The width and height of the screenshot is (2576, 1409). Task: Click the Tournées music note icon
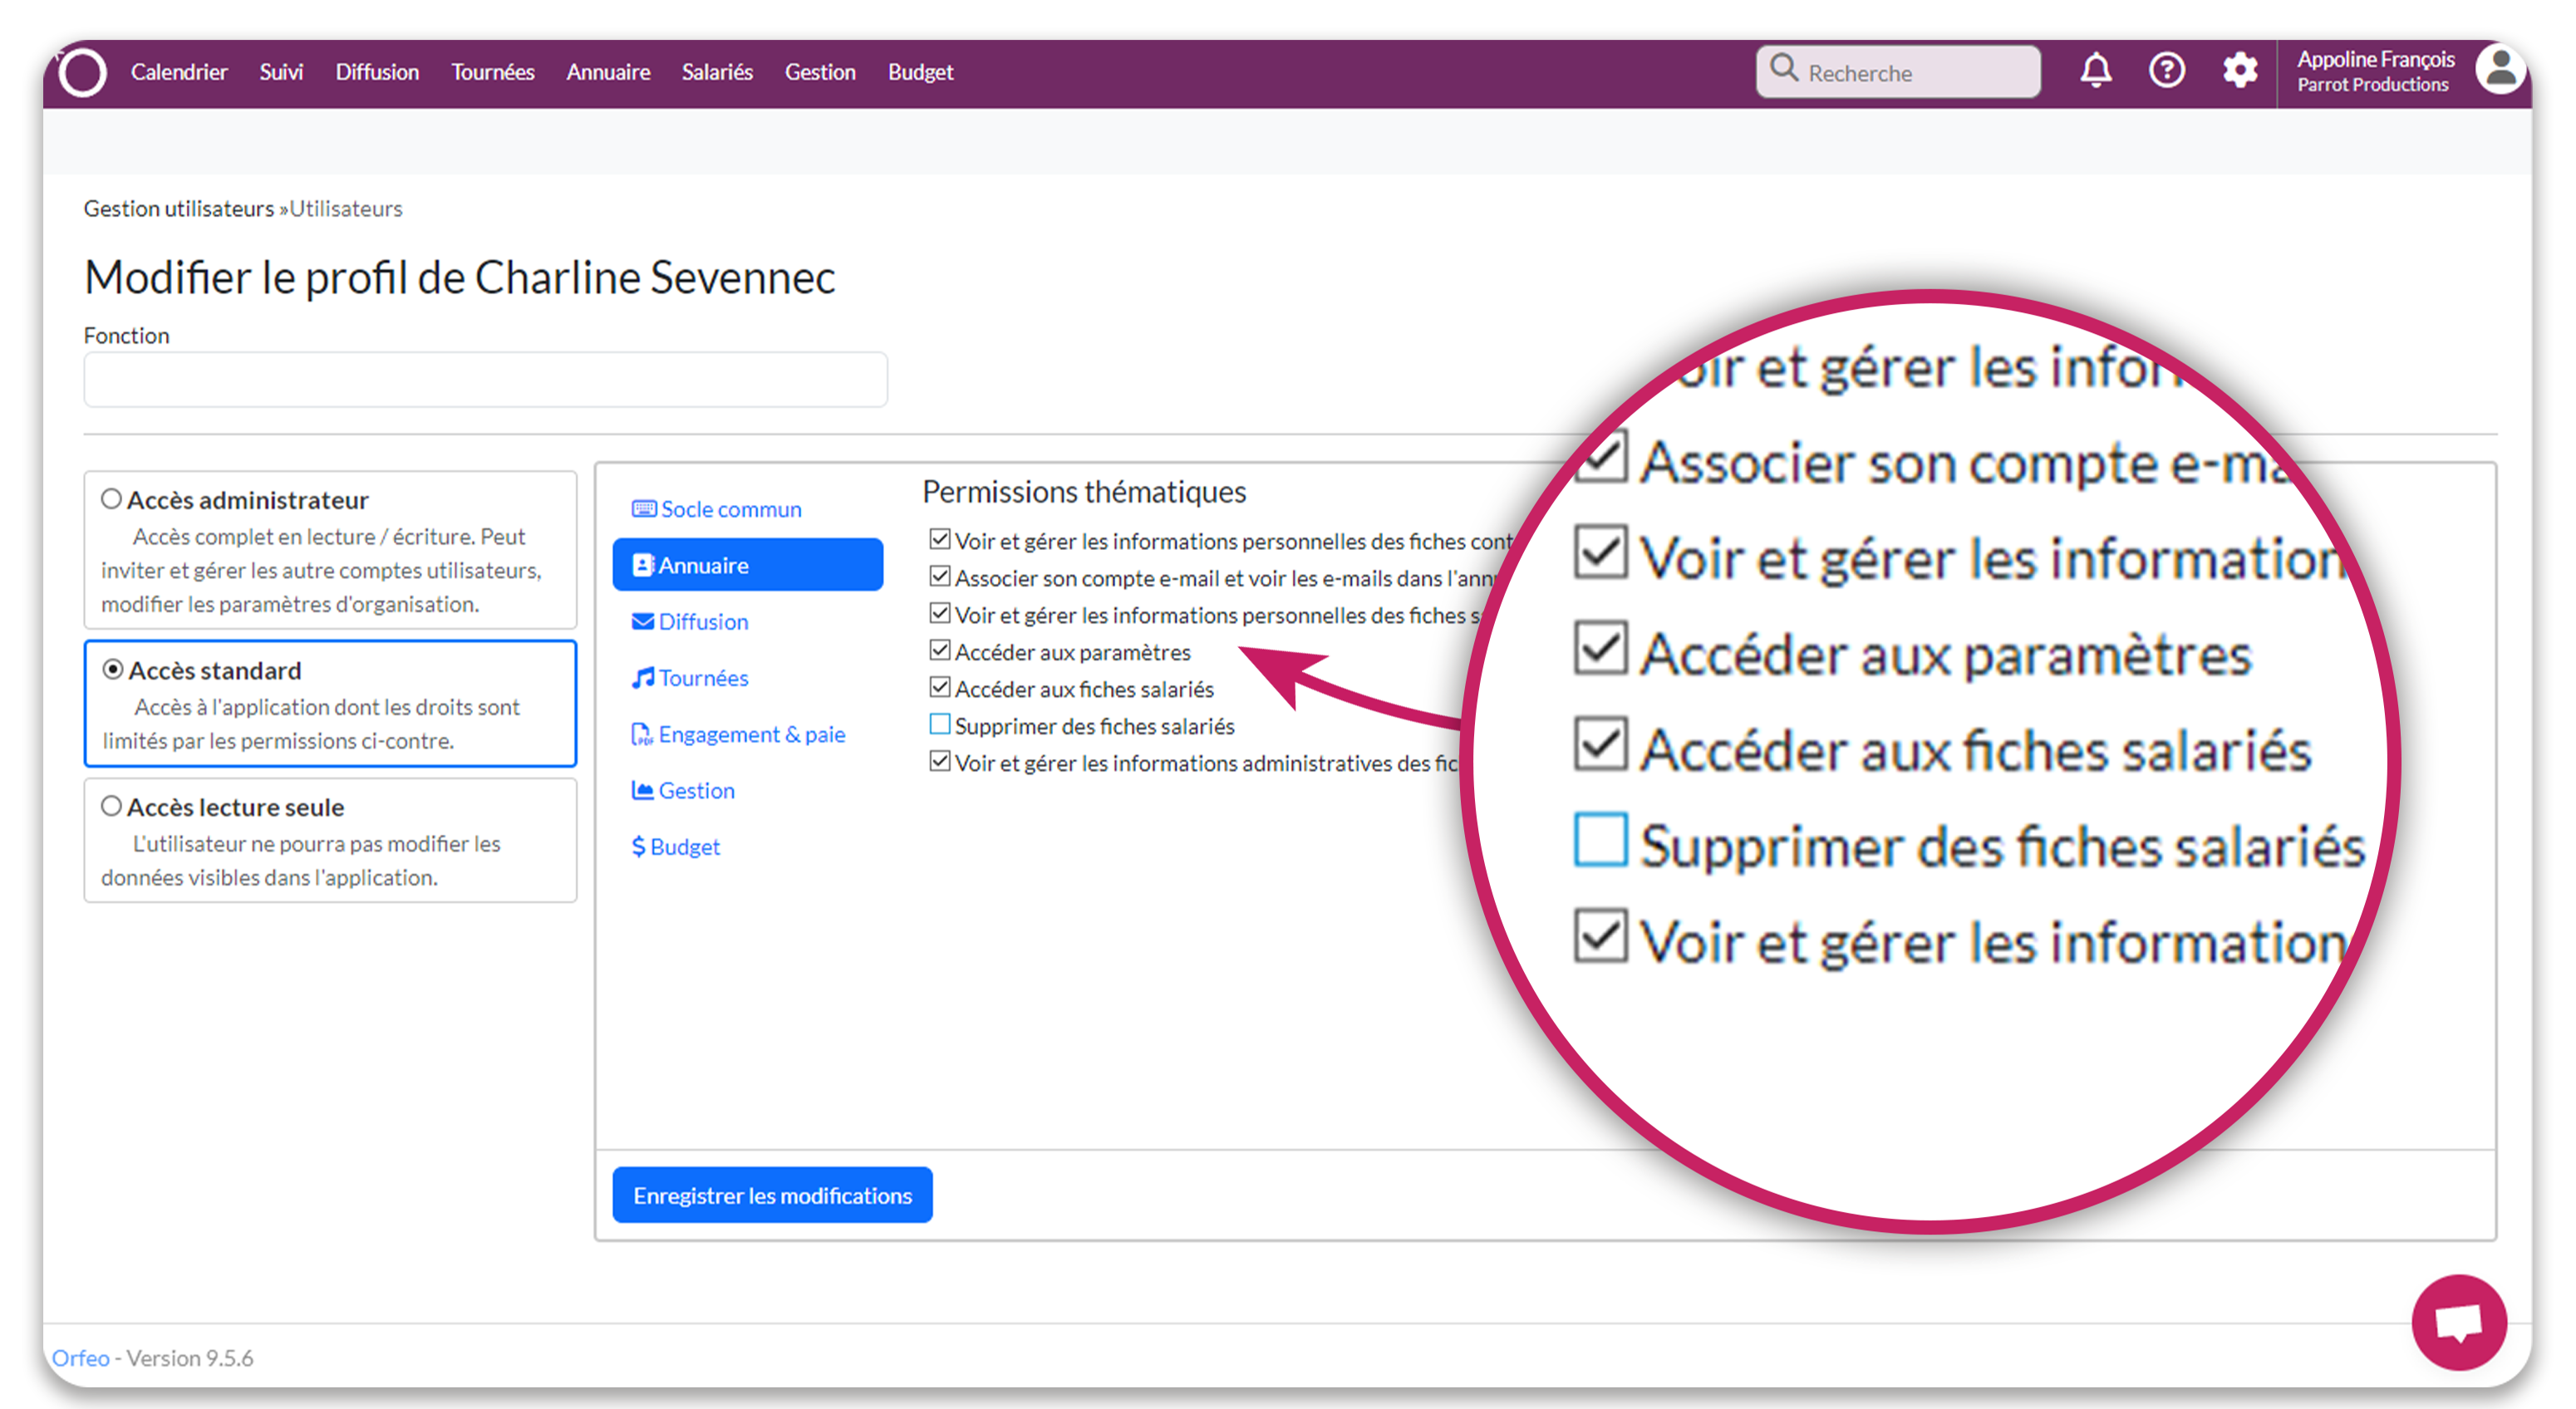[x=643, y=678]
